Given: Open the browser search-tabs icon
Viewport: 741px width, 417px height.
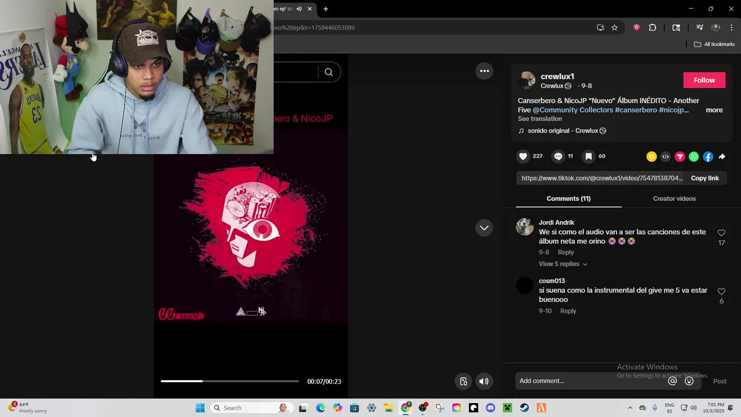Looking at the screenshot, I should [676, 27].
